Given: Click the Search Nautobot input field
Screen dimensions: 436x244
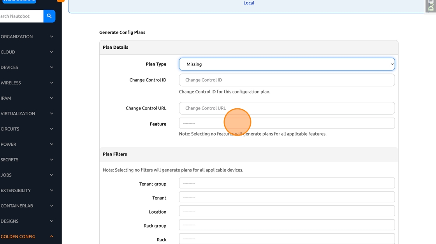Looking at the screenshot, I should point(21,16).
